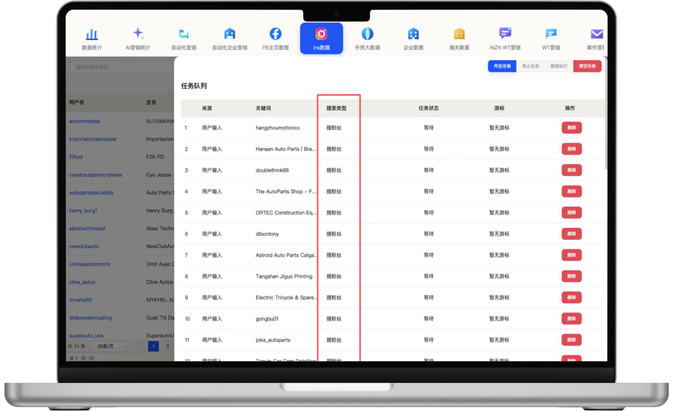Viewport: 673px width, 411px height.
Task: Open the WT营销 message icon
Action: [551, 34]
